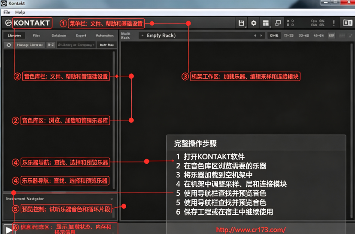Open Options with the gear icon
The image size is (355, 234).
pyautogui.click(x=254, y=23)
